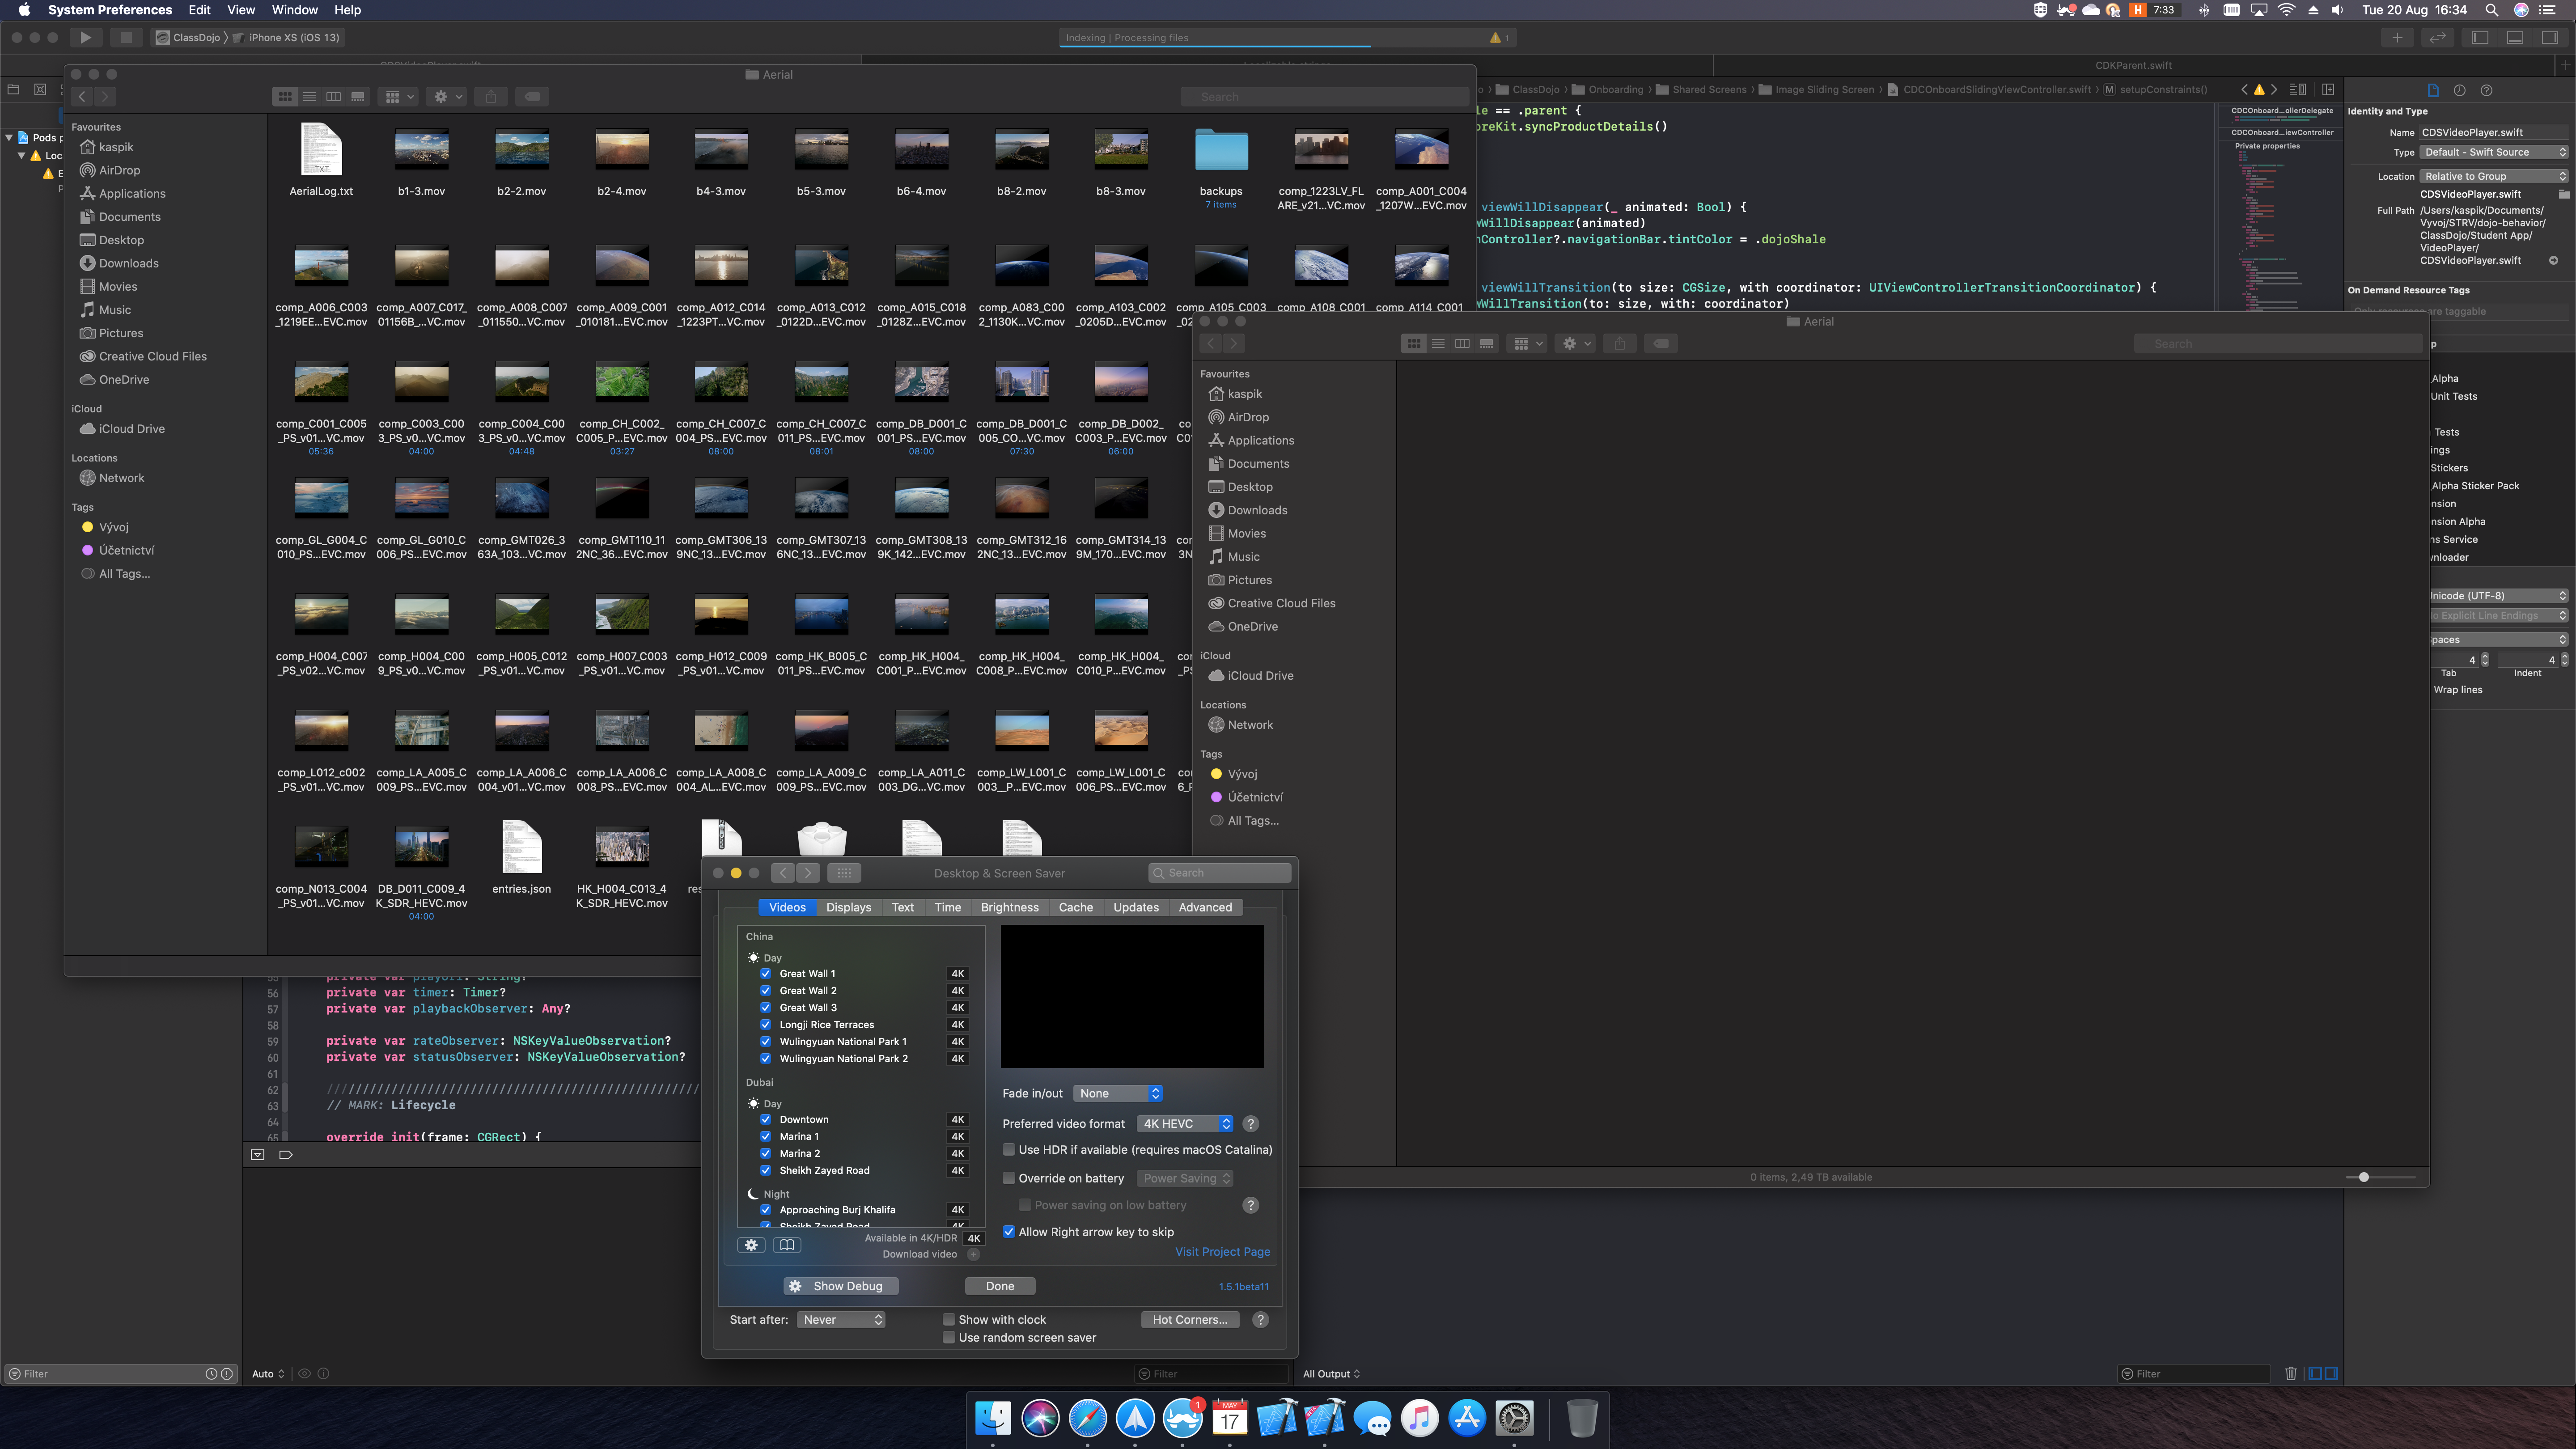Click the Xcode Stop button
Screen dimensions: 2576x1449
pos(125,38)
